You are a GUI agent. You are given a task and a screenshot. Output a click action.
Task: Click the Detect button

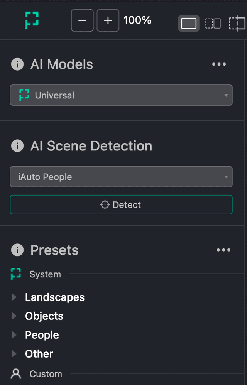tap(121, 205)
